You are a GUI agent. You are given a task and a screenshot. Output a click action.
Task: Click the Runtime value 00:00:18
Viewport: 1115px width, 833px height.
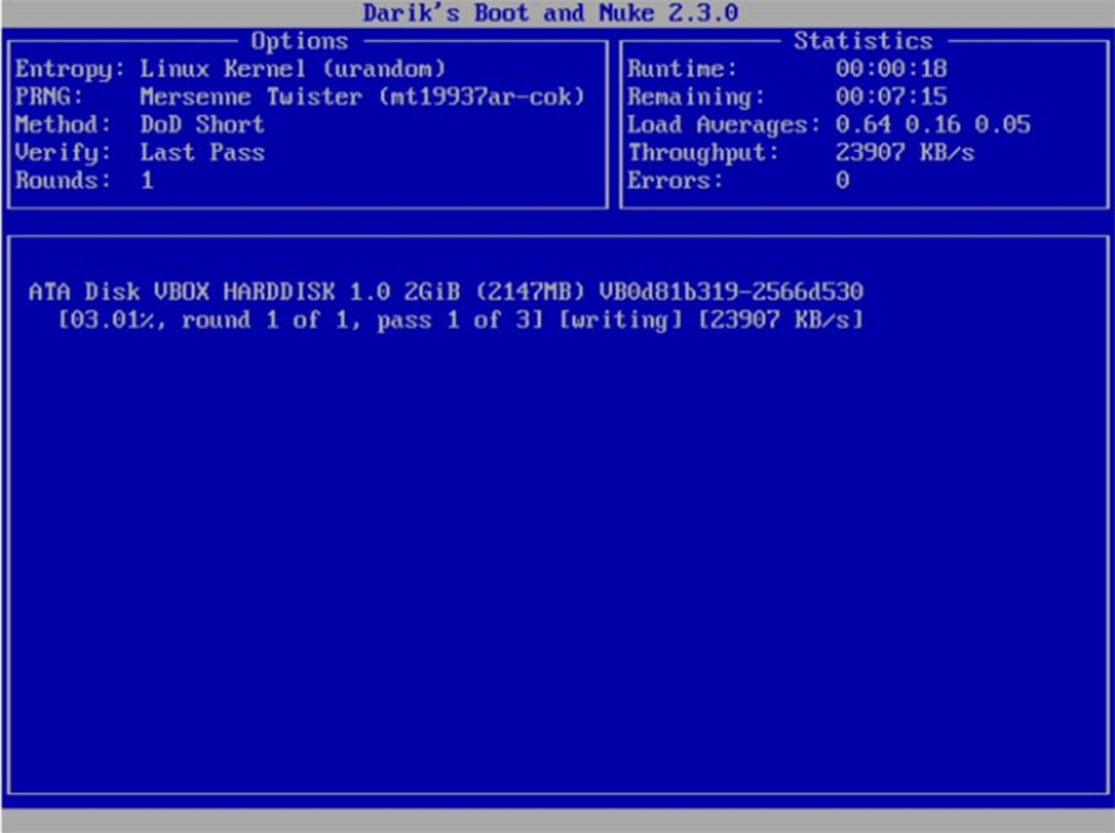tap(891, 69)
